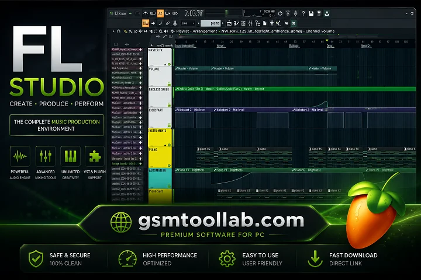Click the gsmtoollab.com link

(221, 220)
